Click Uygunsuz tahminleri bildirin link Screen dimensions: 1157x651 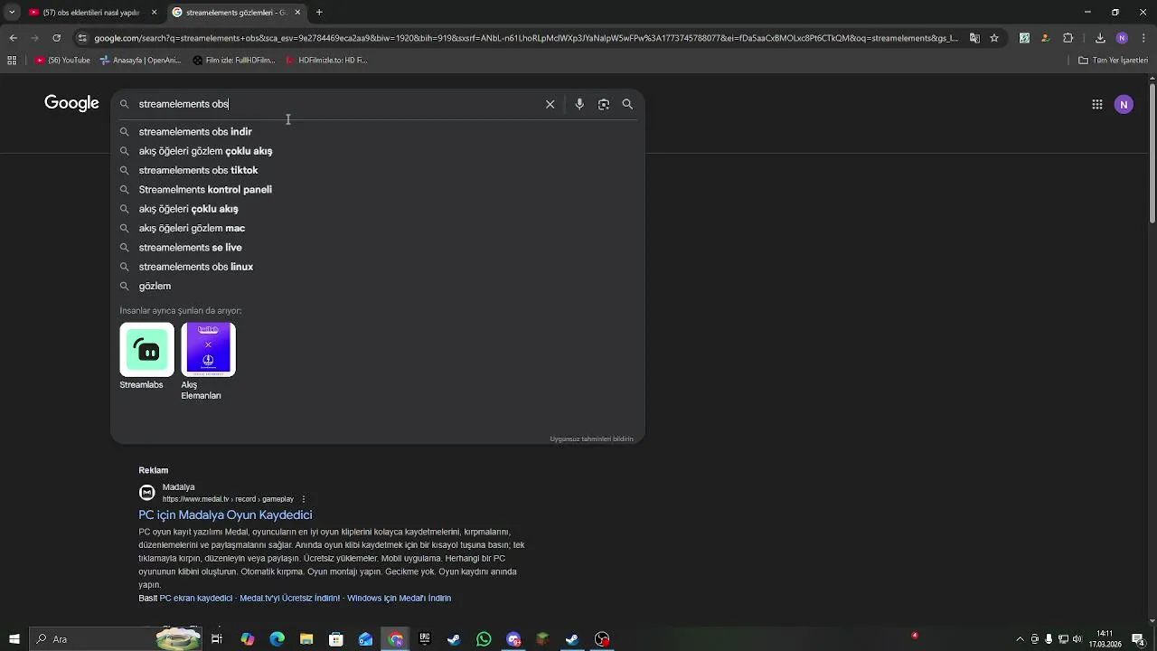[x=591, y=439]
